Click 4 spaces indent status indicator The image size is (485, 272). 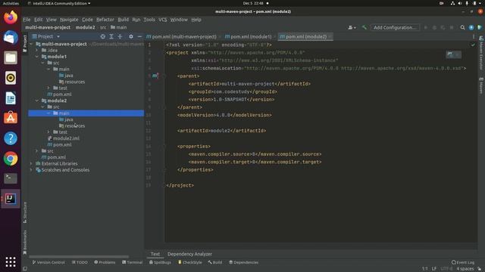pyautogui.click(x=465, y=269)
